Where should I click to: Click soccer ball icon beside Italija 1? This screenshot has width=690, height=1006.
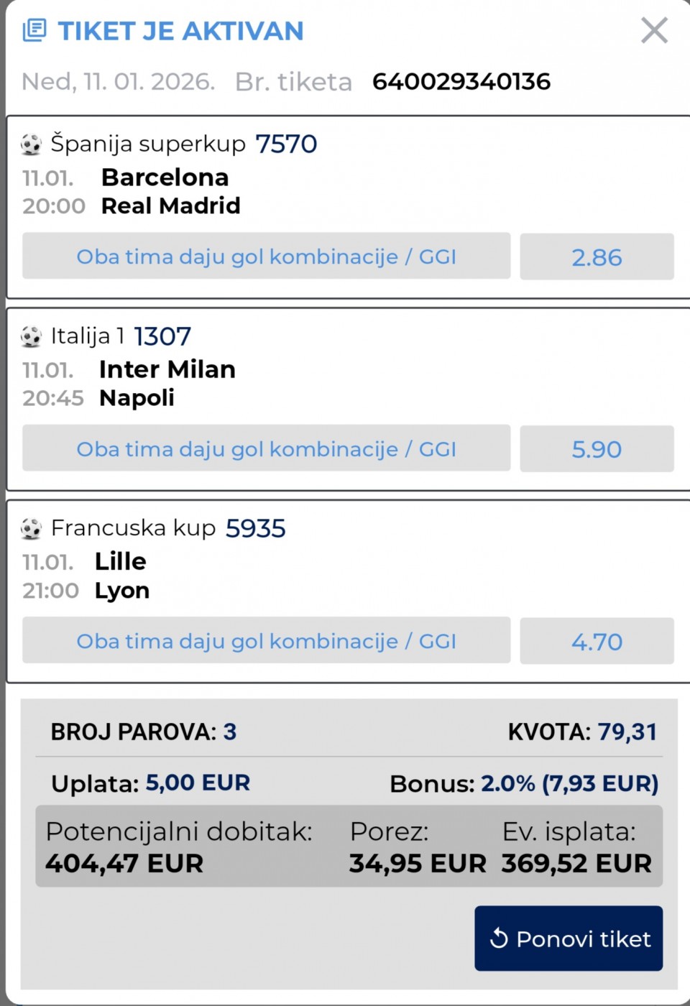click(x=31, y=336)
